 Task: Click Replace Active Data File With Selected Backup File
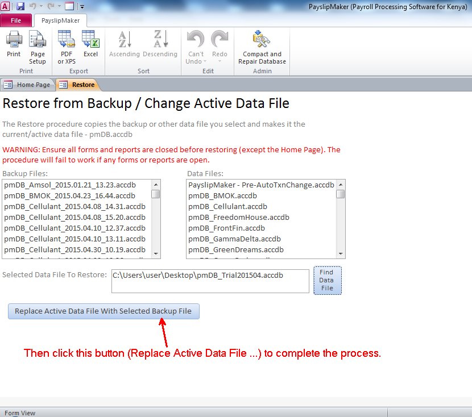(103, 311)
